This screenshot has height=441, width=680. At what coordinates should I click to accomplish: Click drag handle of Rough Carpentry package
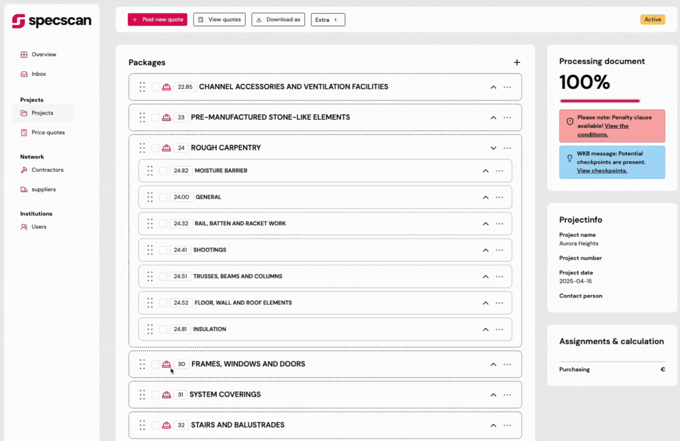pos(142,148)
